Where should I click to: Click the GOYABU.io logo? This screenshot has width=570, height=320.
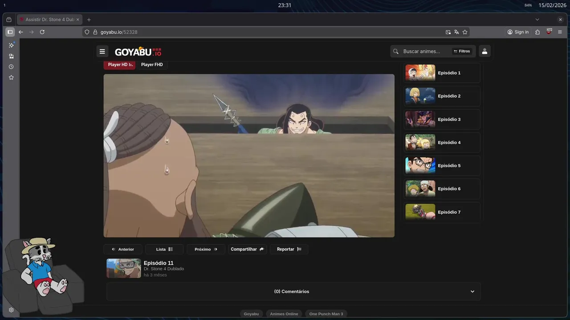click(x=138, y=52)
